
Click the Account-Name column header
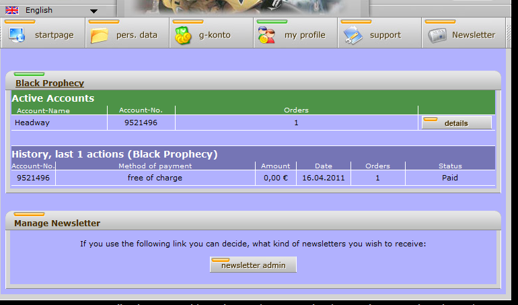point(43,111)
